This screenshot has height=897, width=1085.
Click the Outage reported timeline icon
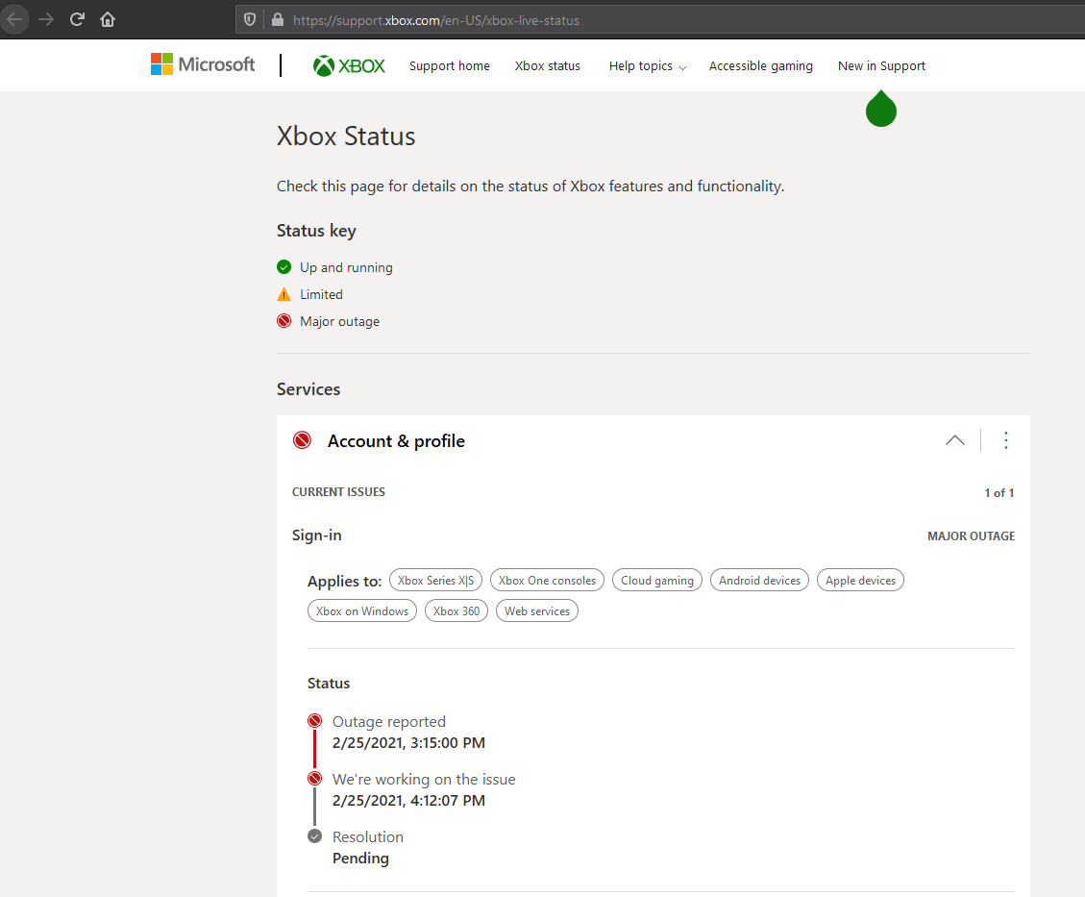315,721
